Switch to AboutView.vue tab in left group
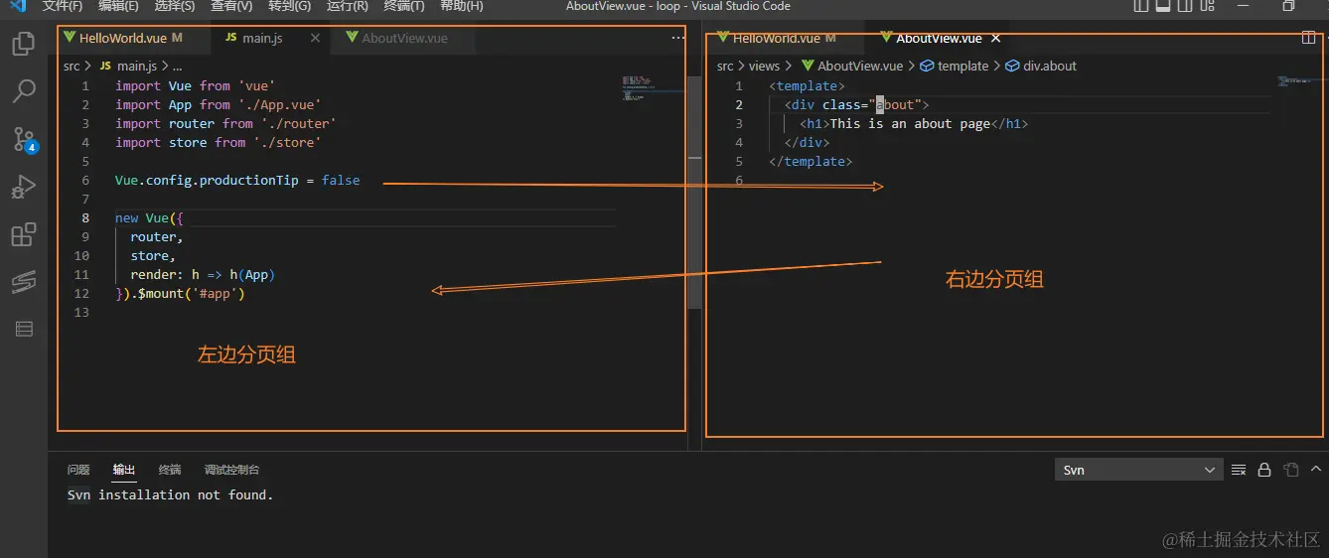 pyautogui.click(x=405, y=38)
